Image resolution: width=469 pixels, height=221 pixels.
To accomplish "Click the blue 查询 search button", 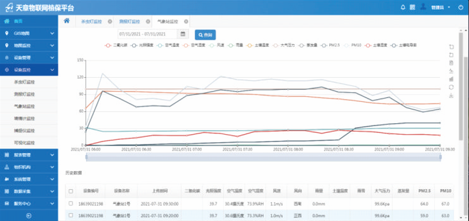I will pos(205,35).
